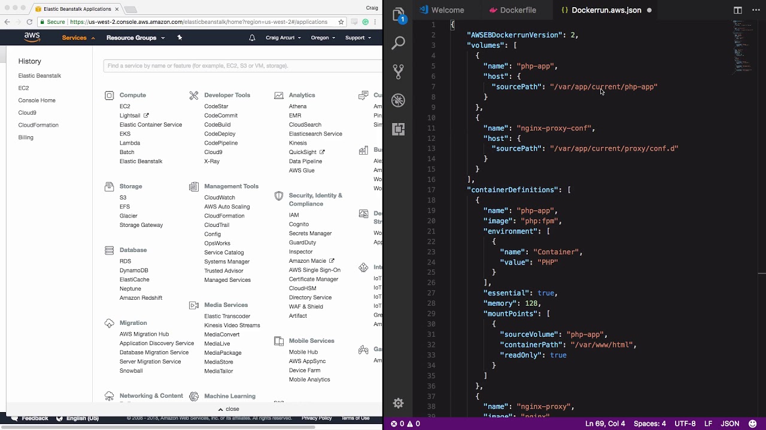This screenshot has height=430, width=766.
Task: Open S3 service link
Action: [x=123, y=198]
